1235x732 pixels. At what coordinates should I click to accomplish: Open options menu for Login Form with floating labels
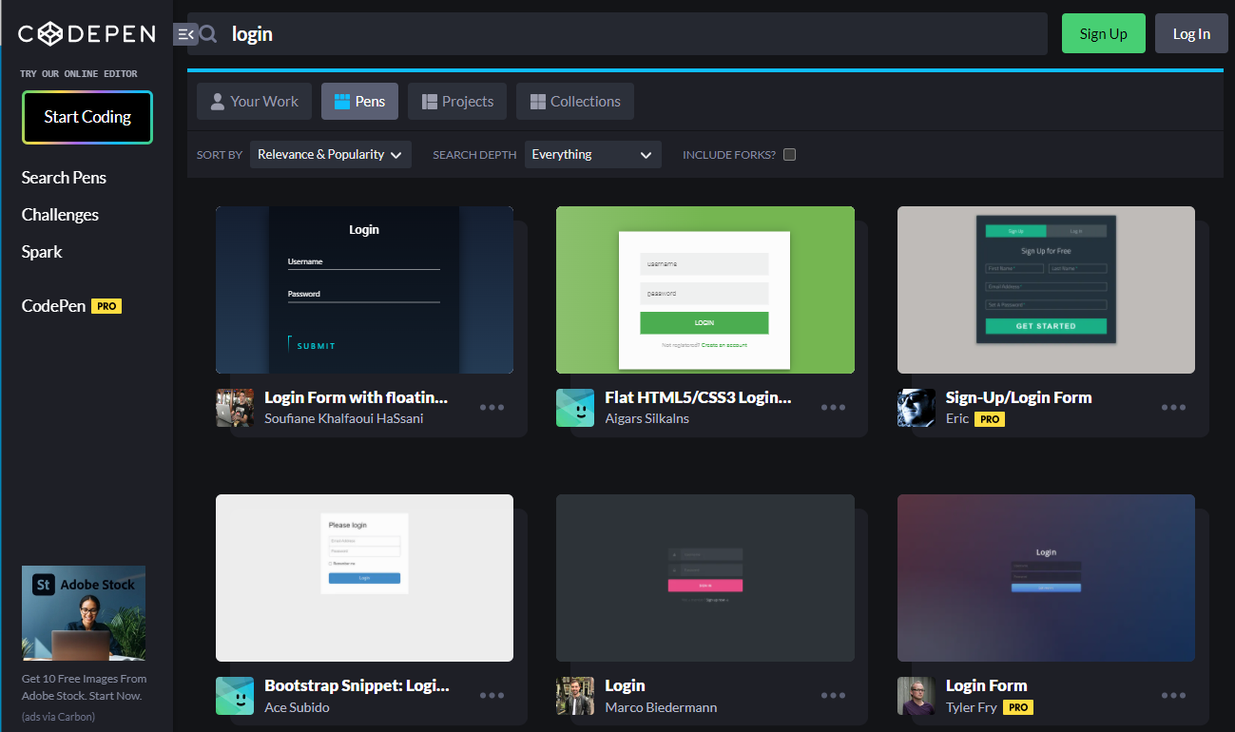tap(492, 407)
